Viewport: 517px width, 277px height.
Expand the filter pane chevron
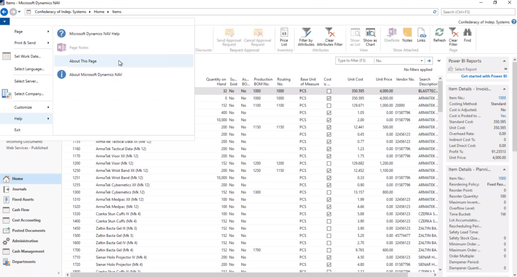(439, 61)
